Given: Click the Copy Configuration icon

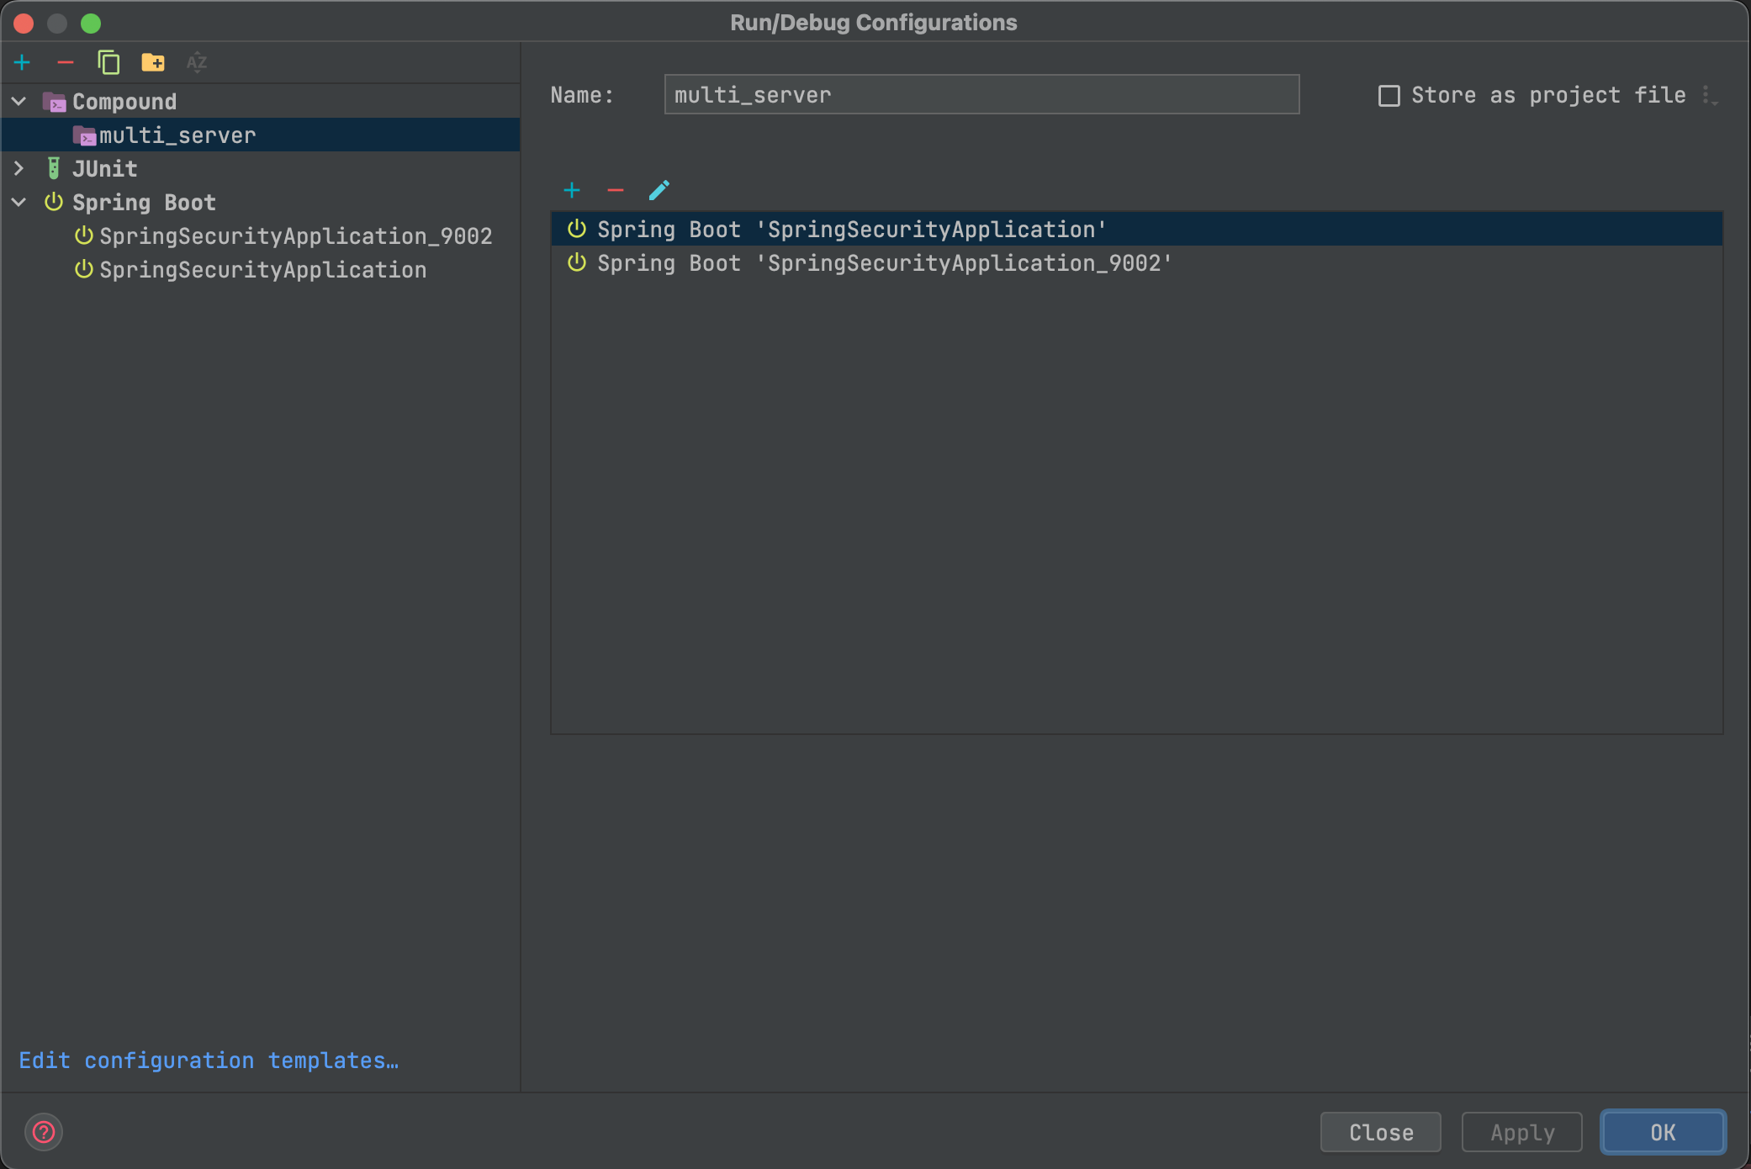Looking at the screenshot, I should pos(108,62).
